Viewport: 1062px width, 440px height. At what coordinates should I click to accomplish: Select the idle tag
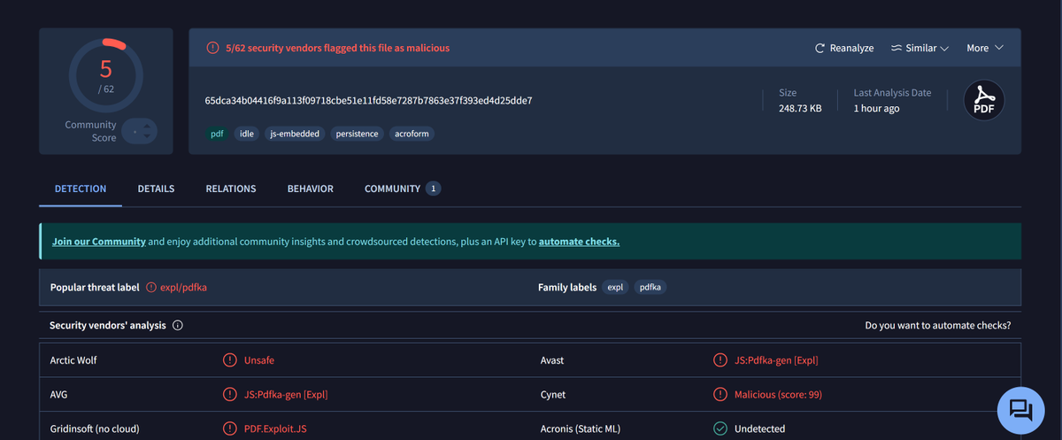pyautogui.click(x=246, y=134)
